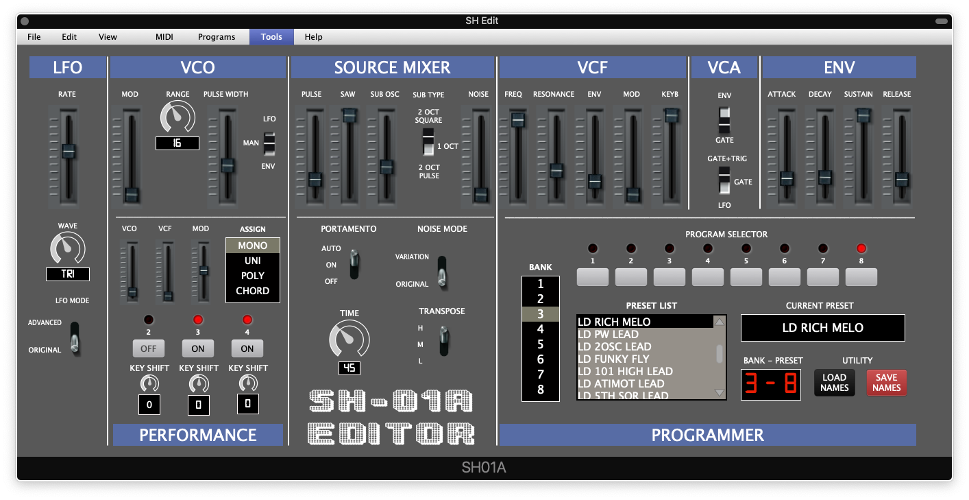Open the Tools menu
Screen dimensions: 969x500
(x=271, y=37)
